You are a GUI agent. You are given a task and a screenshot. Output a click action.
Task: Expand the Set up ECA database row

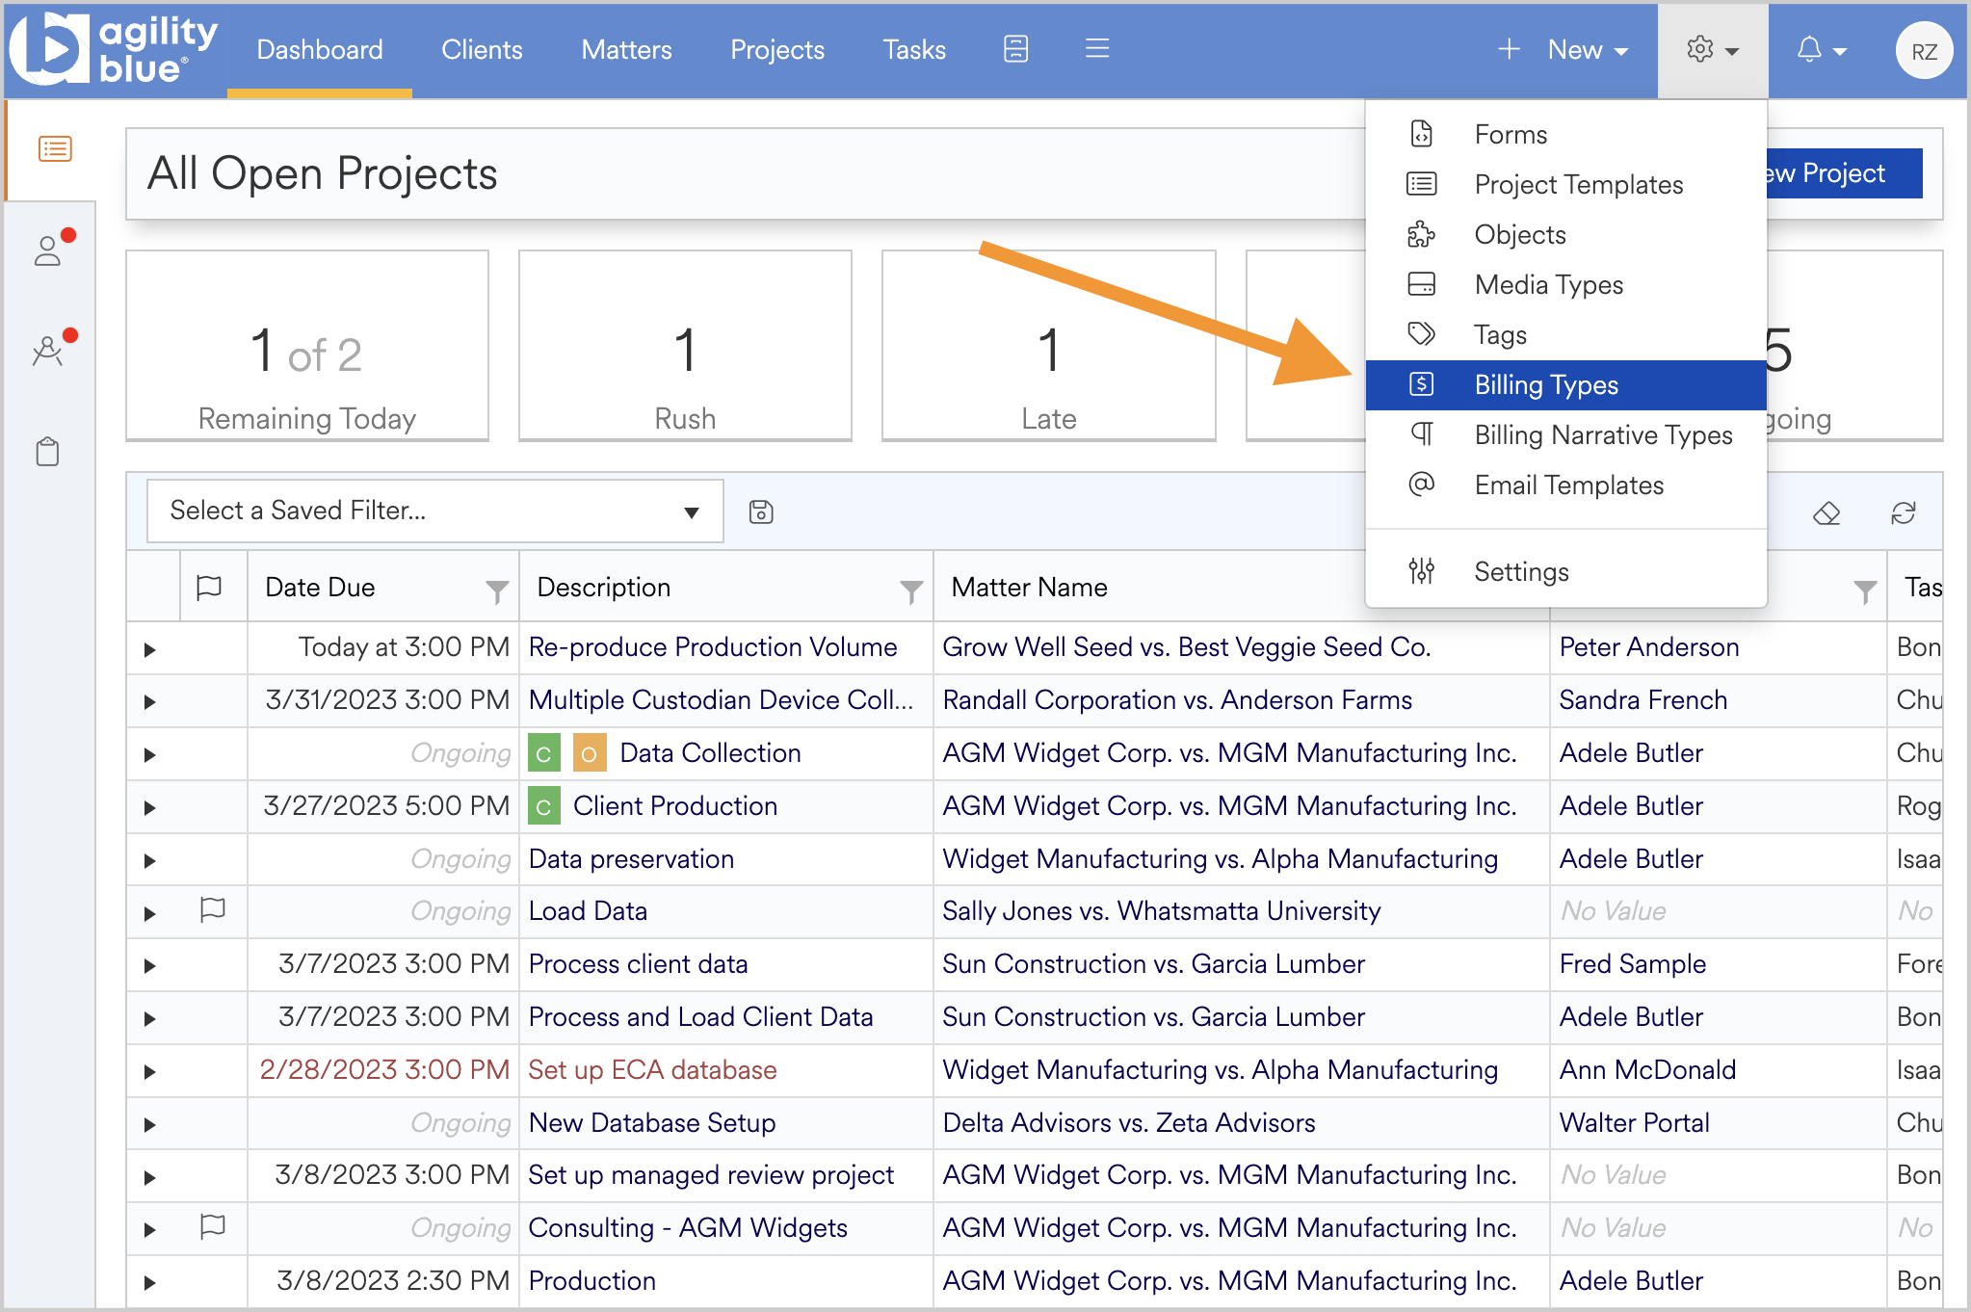pos(150,1072)
